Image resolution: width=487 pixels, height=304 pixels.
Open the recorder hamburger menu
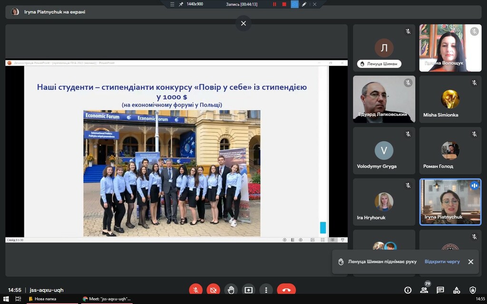[173, 4]
